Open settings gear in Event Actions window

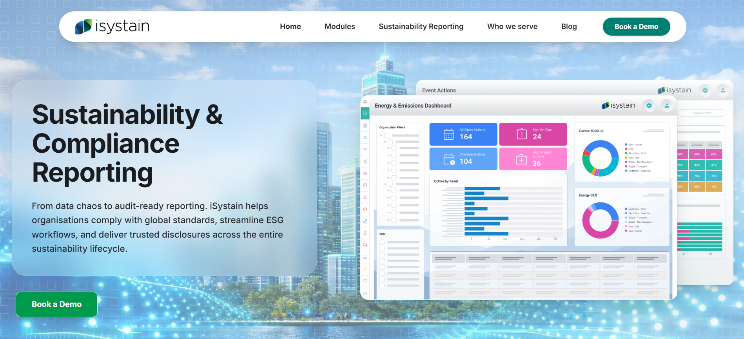[x=705, y=90]
